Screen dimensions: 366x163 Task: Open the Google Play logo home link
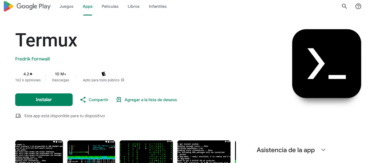(27, 6)
